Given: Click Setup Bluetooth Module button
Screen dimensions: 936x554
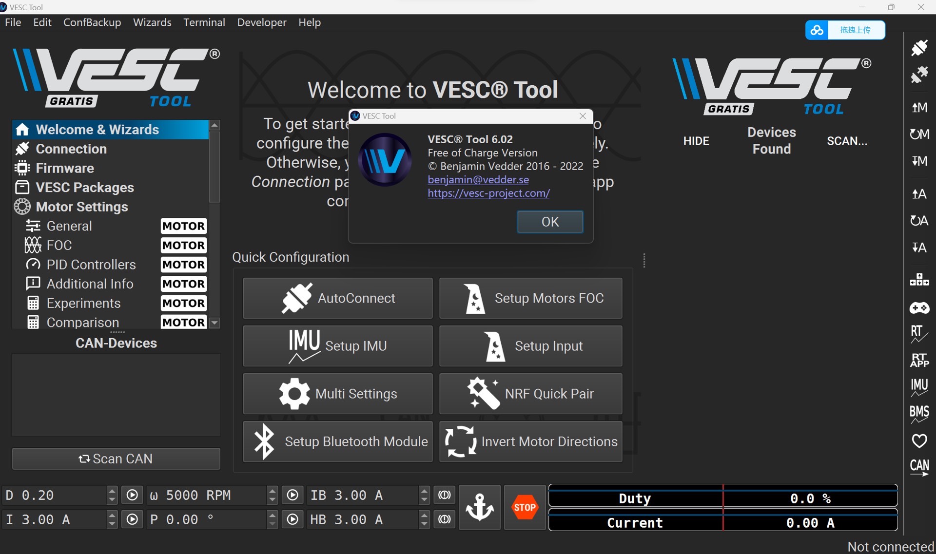Looking at the screenshot, I should pos(338,441).
